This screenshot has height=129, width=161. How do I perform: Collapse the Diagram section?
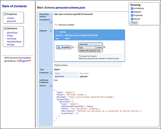pos(51,31)
